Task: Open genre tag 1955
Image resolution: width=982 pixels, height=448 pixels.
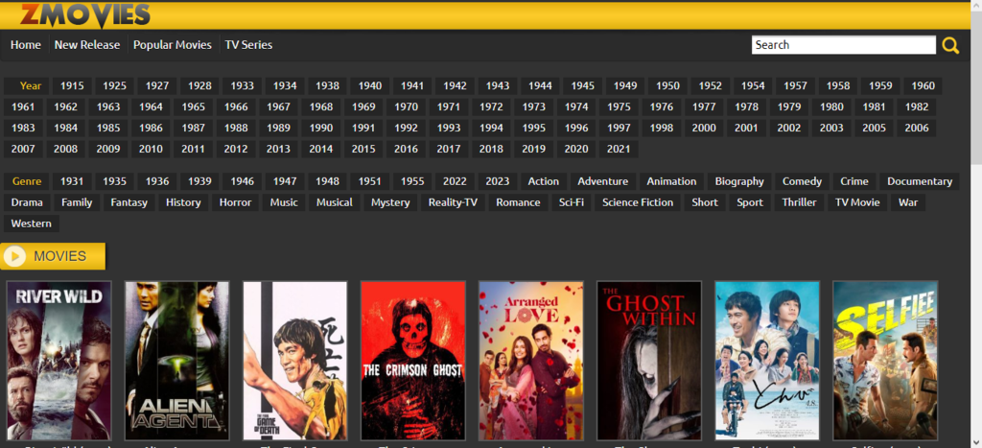Action: pyautogui.click(x=412, y=181)
